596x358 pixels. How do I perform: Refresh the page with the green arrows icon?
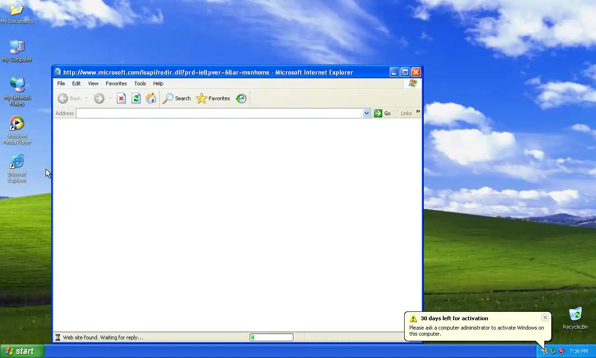[x=136, y=98]
